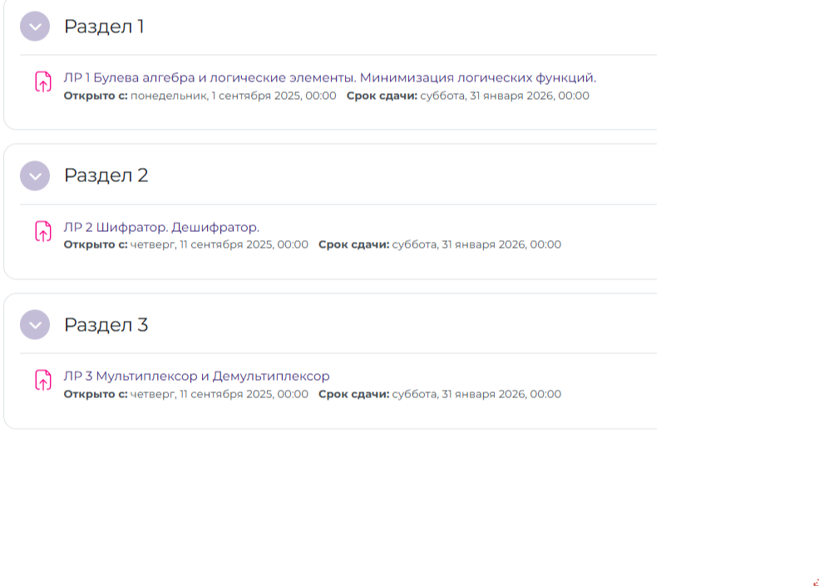Click the 'Срок сдачи' deadline under ЛР 2
This screenshot has height=586, width=819.
point(476,244)
